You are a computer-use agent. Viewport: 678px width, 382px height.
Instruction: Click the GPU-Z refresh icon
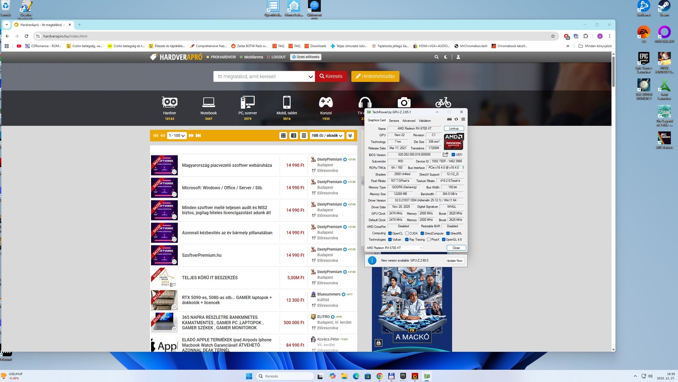(x=456, y=119)
